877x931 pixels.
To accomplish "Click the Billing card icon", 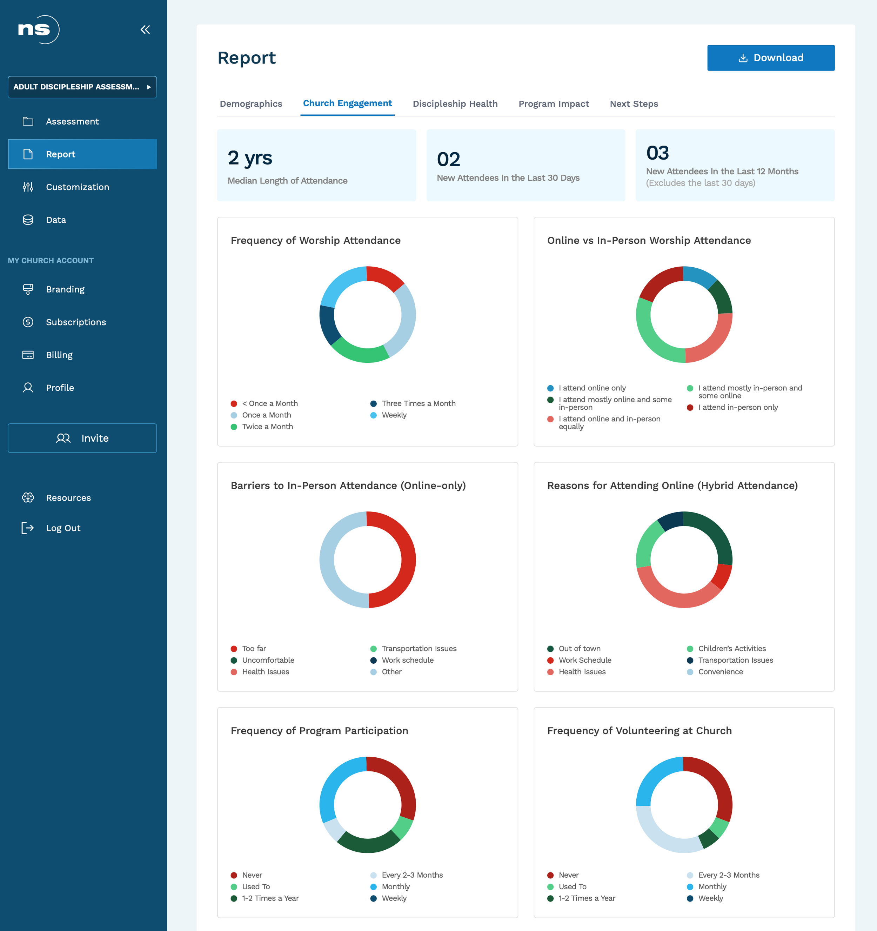I will point(28,355).
